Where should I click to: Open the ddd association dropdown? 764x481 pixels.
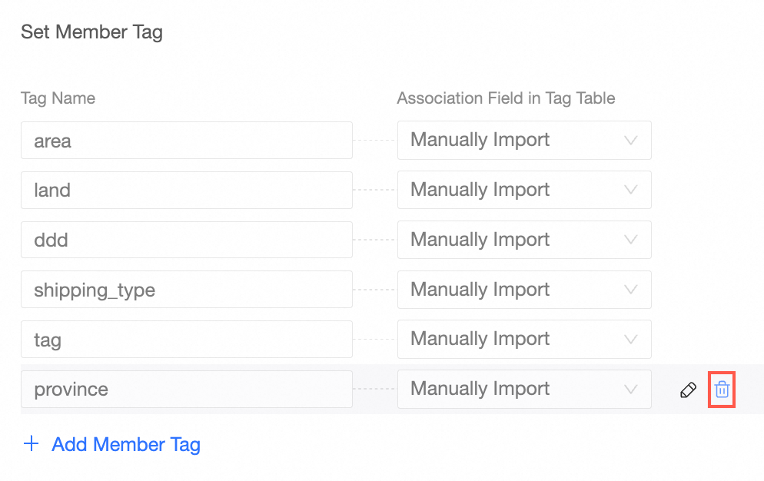click(x=523, y=240)
